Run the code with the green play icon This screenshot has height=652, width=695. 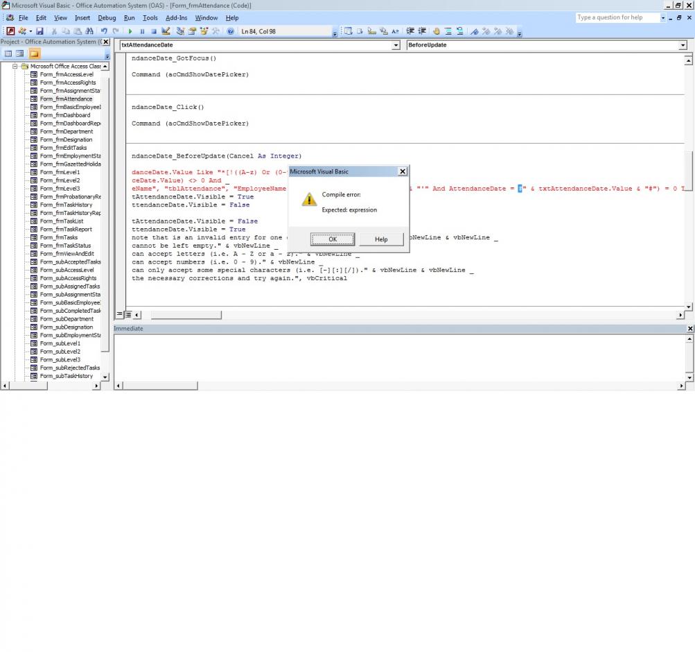pos(130,31)
